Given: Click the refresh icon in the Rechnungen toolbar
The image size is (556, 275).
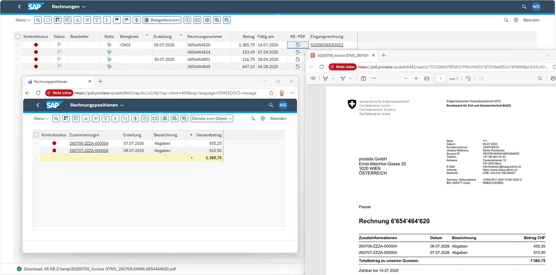Looking at the screenshot, I should click(48, 20).
